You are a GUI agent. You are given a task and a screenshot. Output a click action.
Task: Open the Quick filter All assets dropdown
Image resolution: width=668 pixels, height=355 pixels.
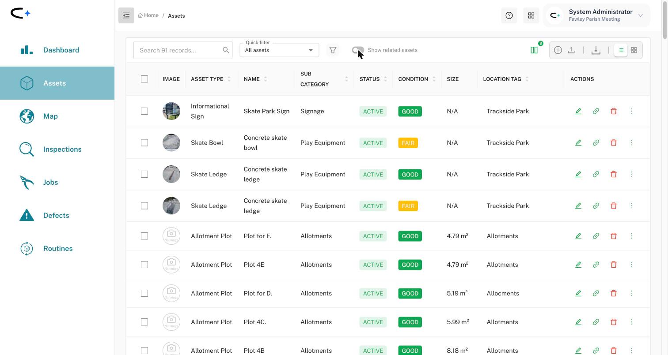[279, 50]
